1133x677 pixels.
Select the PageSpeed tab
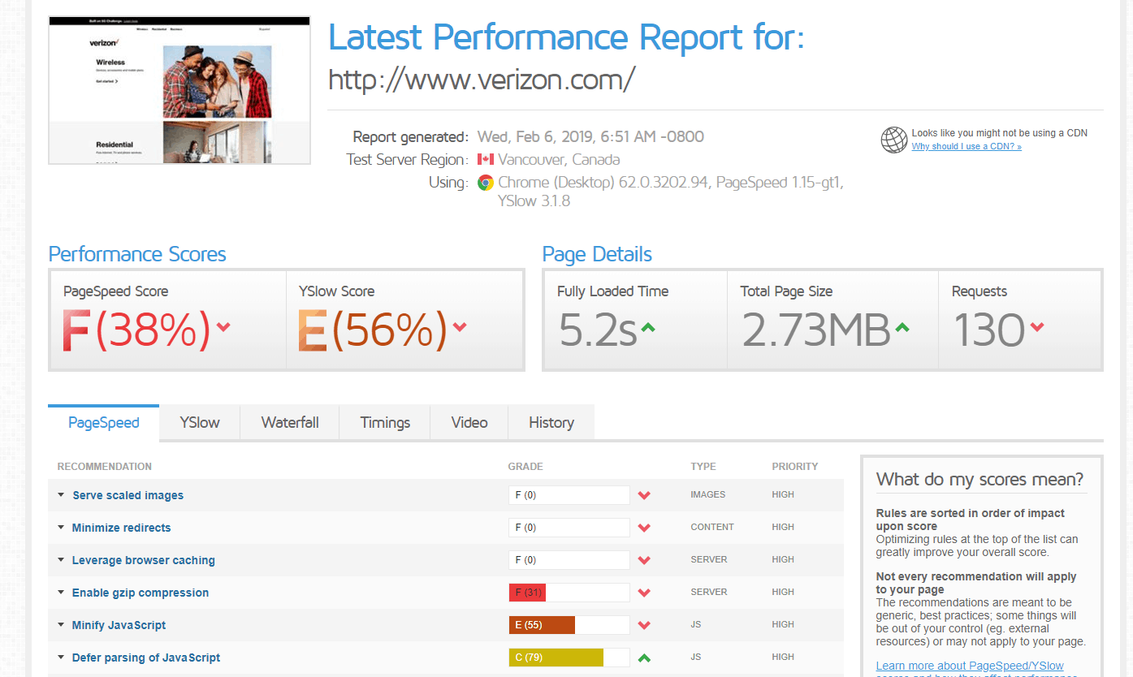[x=103, y=423]
